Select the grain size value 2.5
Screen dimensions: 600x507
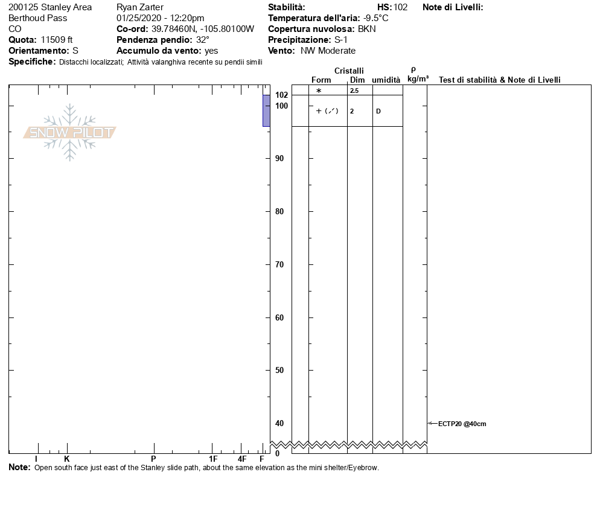[354, 91]
